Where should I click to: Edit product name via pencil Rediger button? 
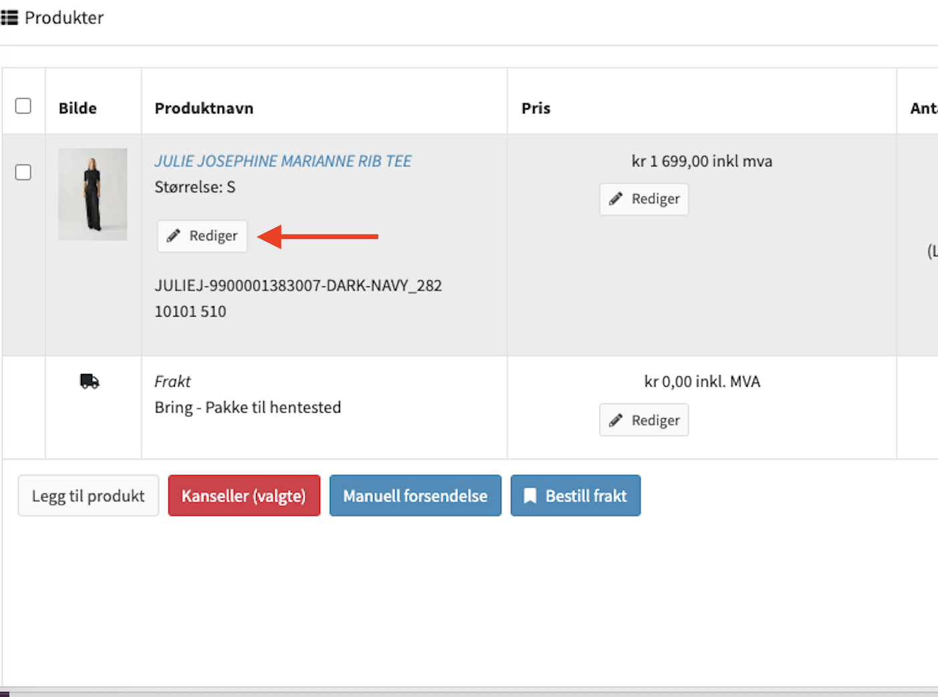[x=202, y=236]
